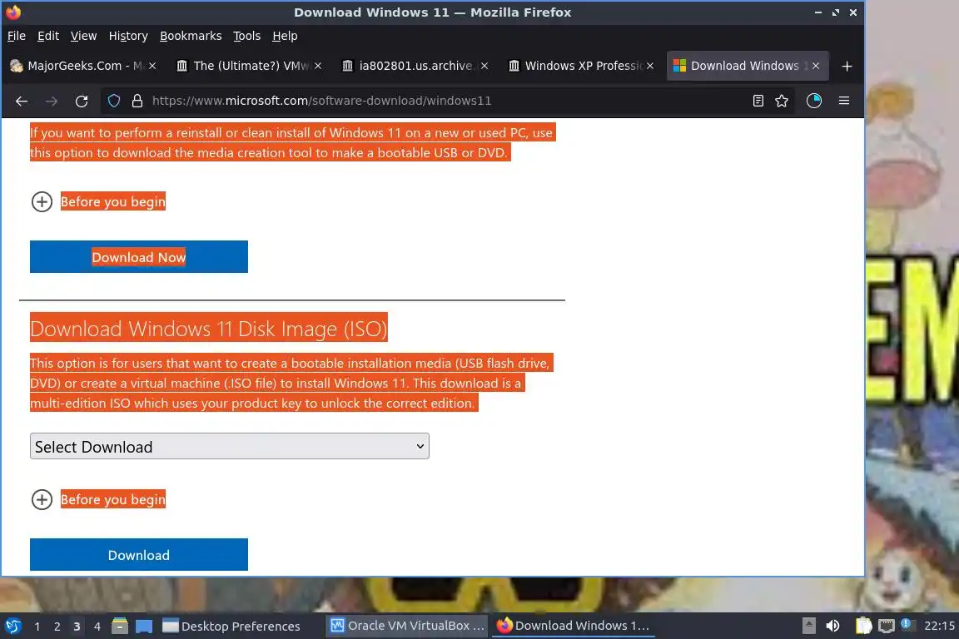The width and height of the screenshot is (959, 639).
Task: Bookmark this page with the star icon
Action: pyautogui.click(x=782, y=101)
